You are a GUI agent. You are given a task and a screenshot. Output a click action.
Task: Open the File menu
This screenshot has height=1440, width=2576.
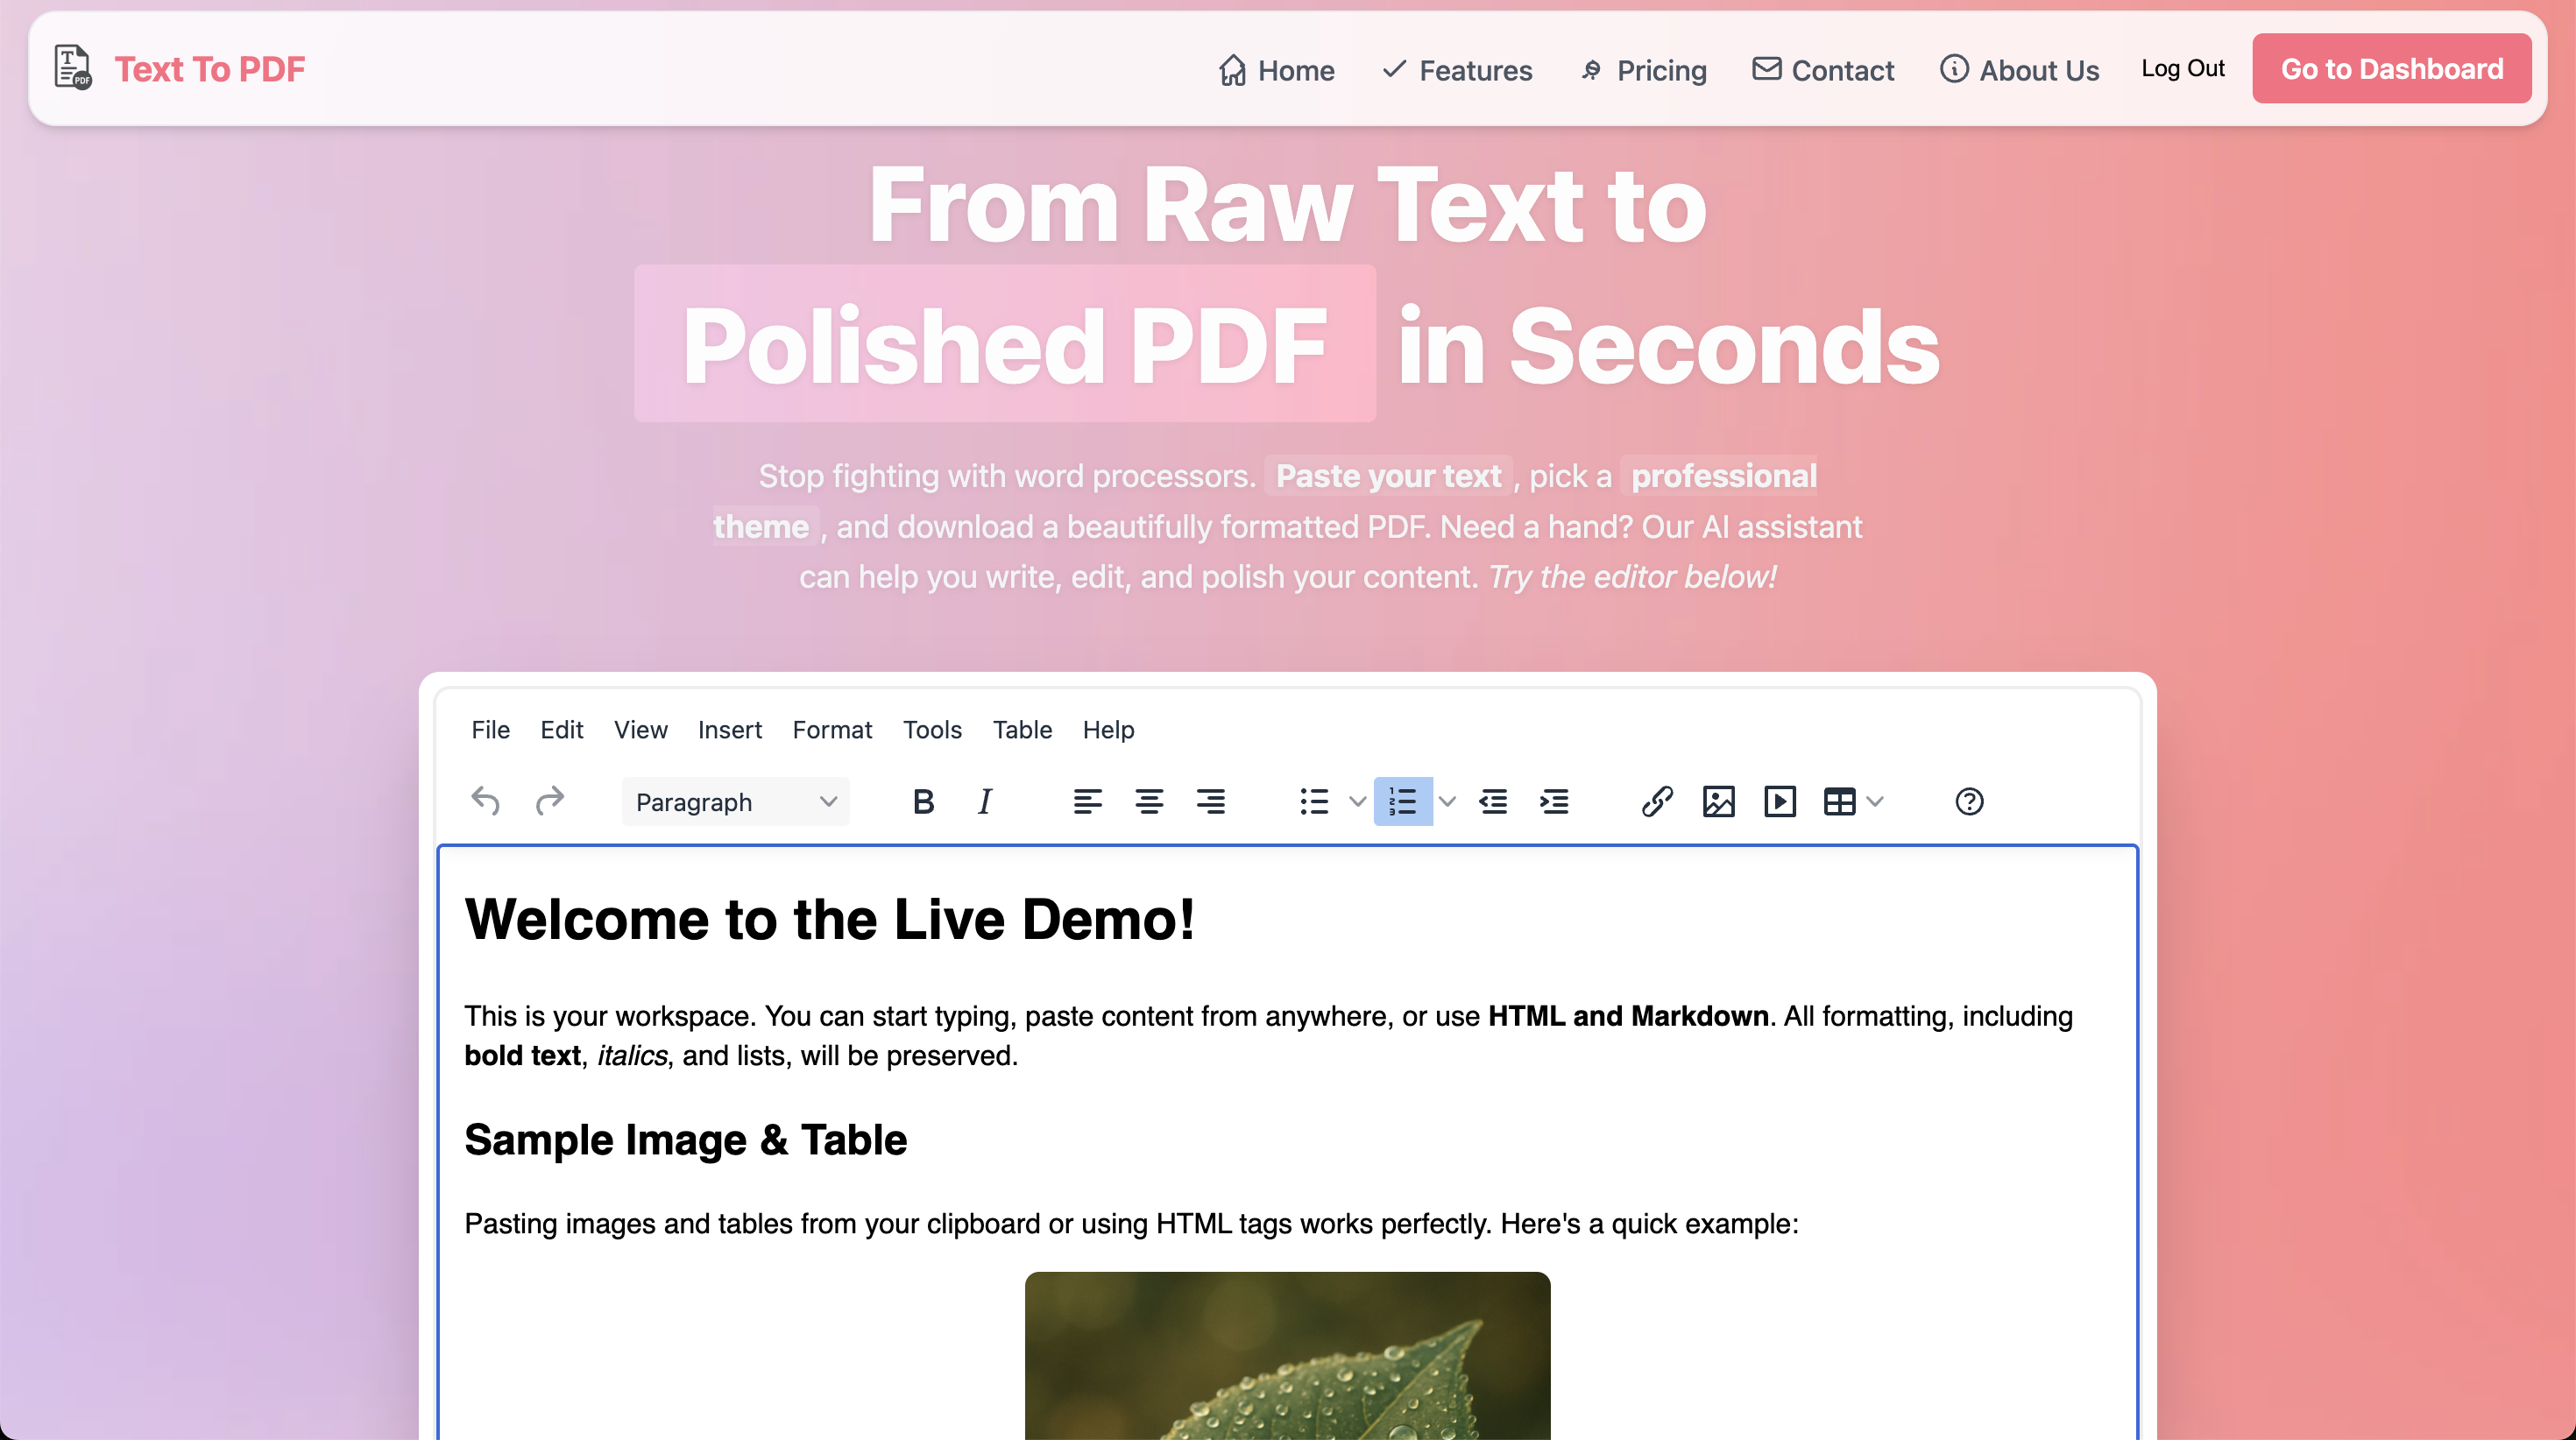pyautogui.click(x=490, y=730)
